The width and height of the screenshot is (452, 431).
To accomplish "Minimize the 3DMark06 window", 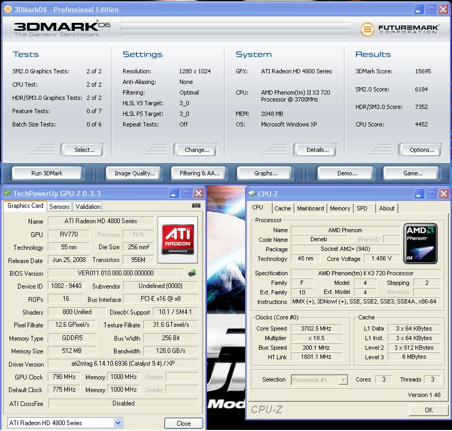I will click(418, 10).
